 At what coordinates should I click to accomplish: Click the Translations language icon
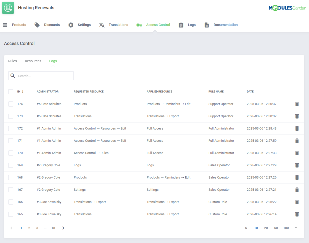[102, 25]
